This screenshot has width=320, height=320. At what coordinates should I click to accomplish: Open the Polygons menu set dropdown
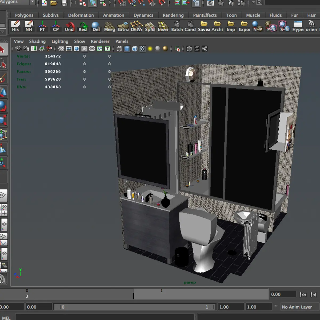click(32, 2)
